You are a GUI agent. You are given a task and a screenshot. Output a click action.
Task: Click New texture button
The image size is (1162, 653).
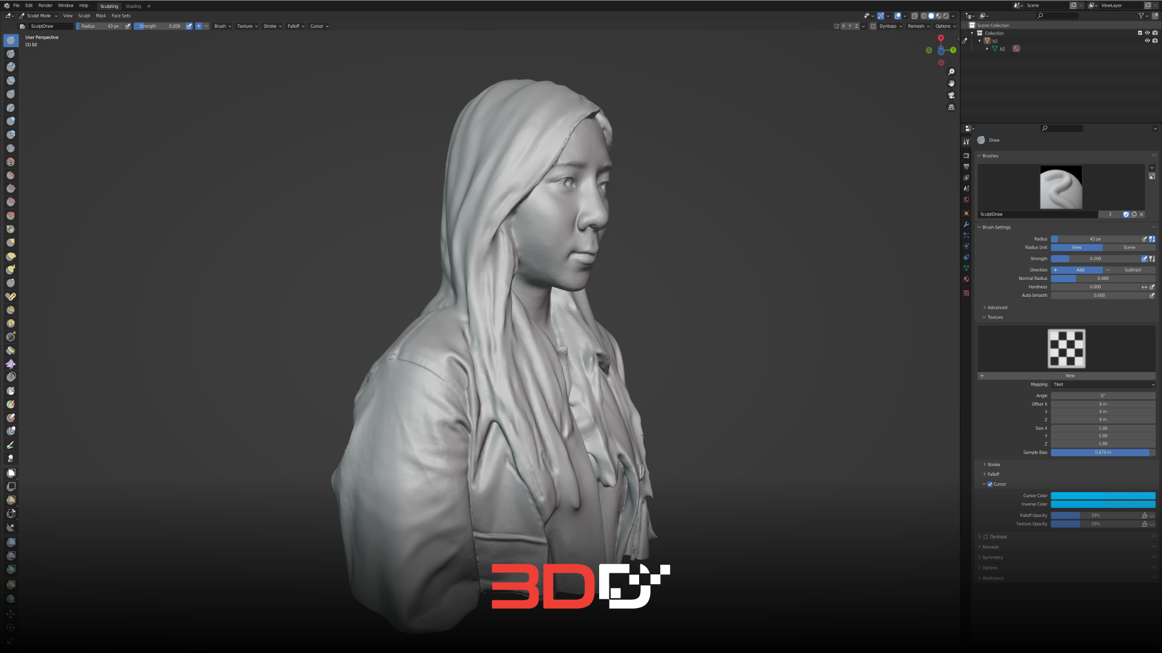1069,375
